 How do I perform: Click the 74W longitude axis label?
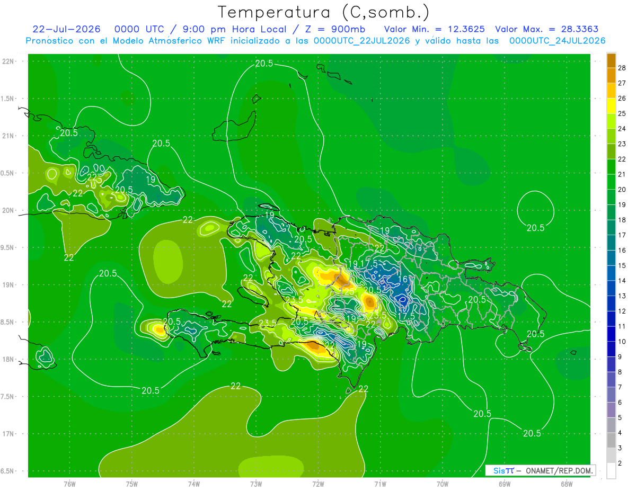[x=194, y=484]
